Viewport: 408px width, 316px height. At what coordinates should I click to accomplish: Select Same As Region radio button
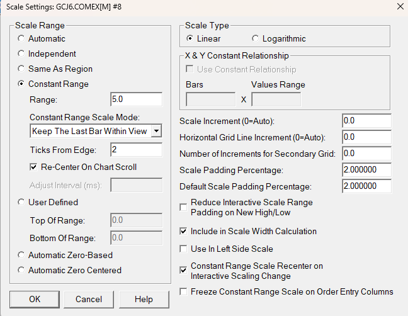[x=22, y=69]
